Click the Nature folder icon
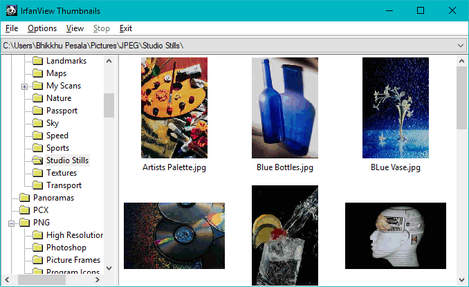The width and height of the screenshot is (469, 287). click(37, 98)
